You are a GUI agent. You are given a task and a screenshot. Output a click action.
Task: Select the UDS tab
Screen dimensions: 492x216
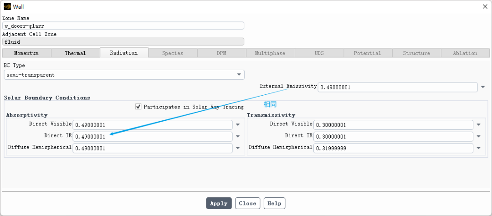click(x=319, y=53)
